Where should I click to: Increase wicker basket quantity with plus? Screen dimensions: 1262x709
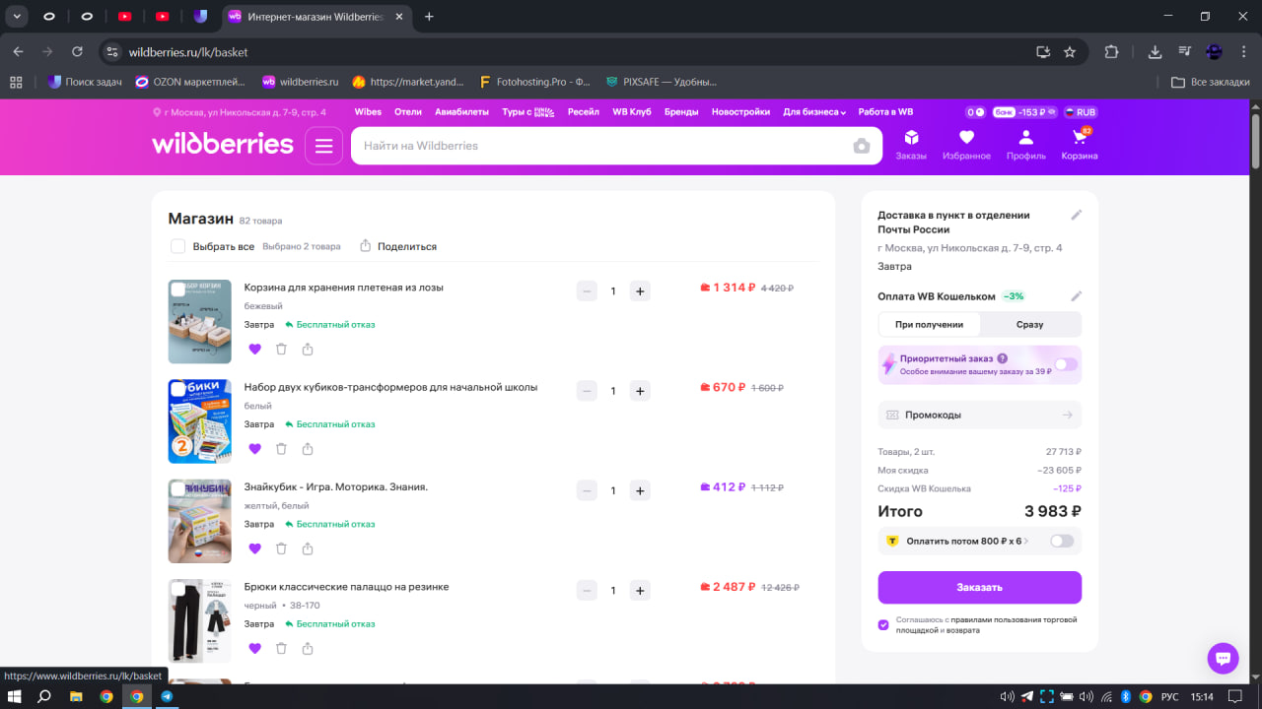(x=640, y=290)
